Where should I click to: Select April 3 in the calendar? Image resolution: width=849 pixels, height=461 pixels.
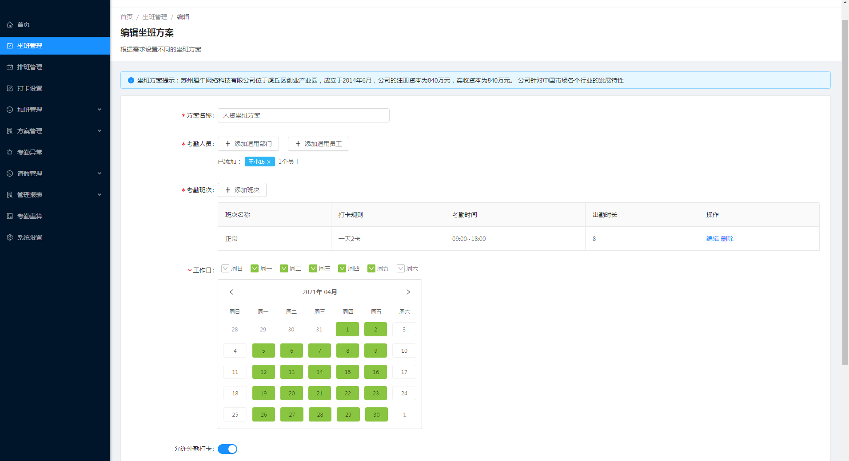coord(404,329)
